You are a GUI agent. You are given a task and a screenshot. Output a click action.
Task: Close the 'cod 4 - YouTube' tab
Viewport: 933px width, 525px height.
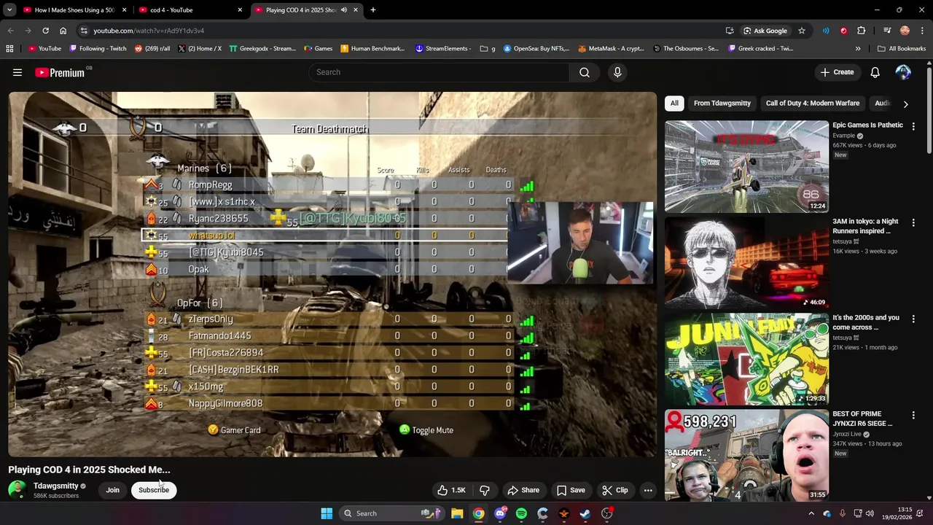[x=240, y=10]
